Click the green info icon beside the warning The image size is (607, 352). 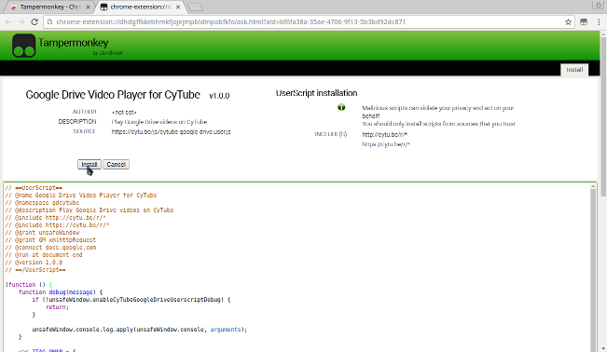[341, 107]
